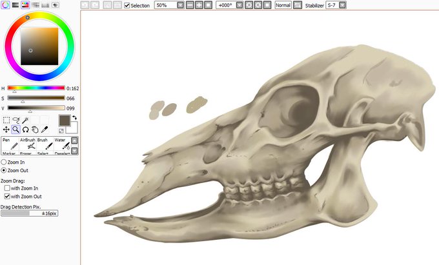This screenshot has width=439, height=265.
Task: Enable Zoom Drag with Zoom In
Action: coord(7,188)
